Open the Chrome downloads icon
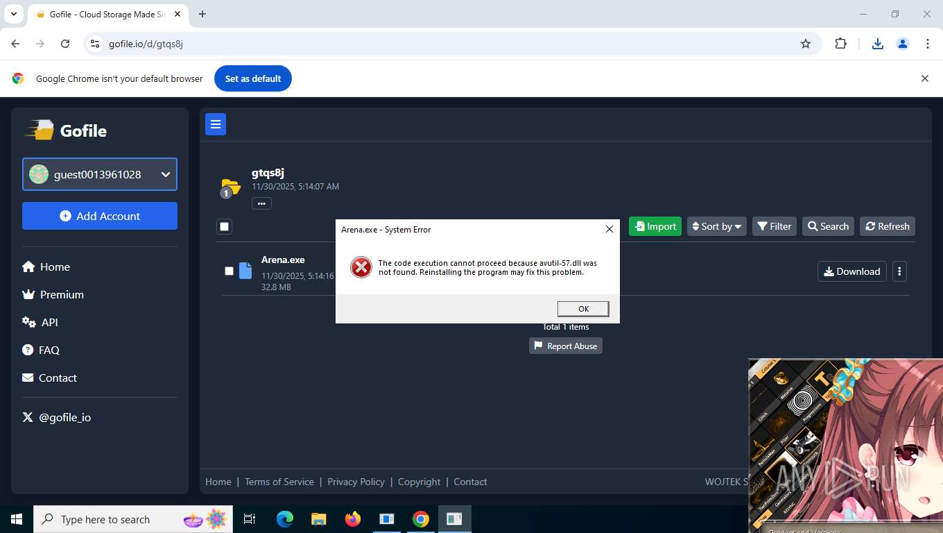This screenshot has width=943, height=533. point(878,44)
